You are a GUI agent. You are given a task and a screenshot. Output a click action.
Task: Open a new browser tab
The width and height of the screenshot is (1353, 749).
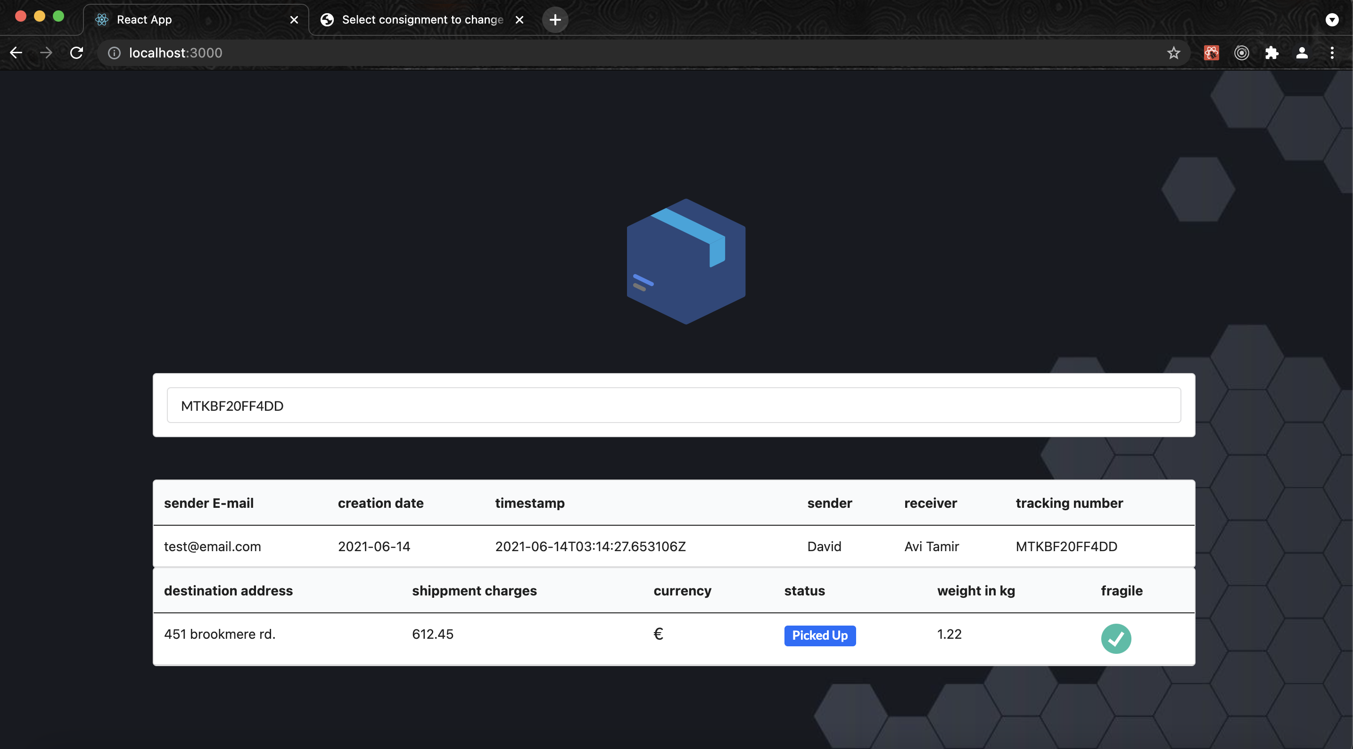coord(555,19)
